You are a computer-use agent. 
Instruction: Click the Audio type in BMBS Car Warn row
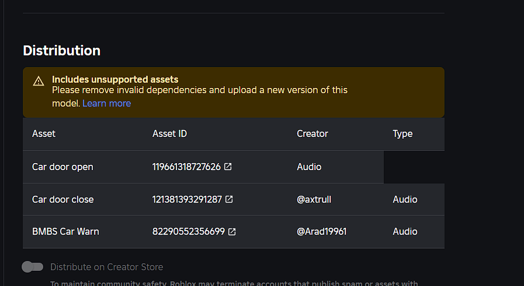(x=405, y=232)
